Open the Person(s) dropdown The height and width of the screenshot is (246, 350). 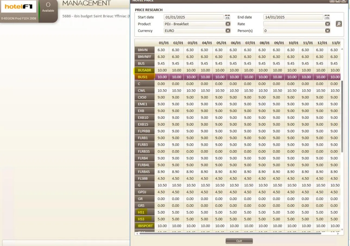327,31
